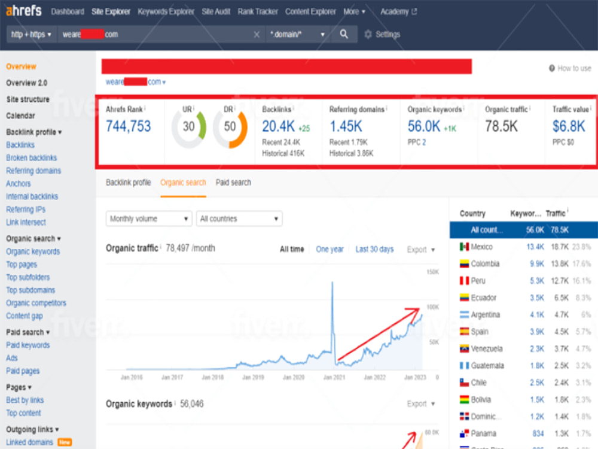Show the One year traffic range
The image size is (598, 449).
coord(329,249)
